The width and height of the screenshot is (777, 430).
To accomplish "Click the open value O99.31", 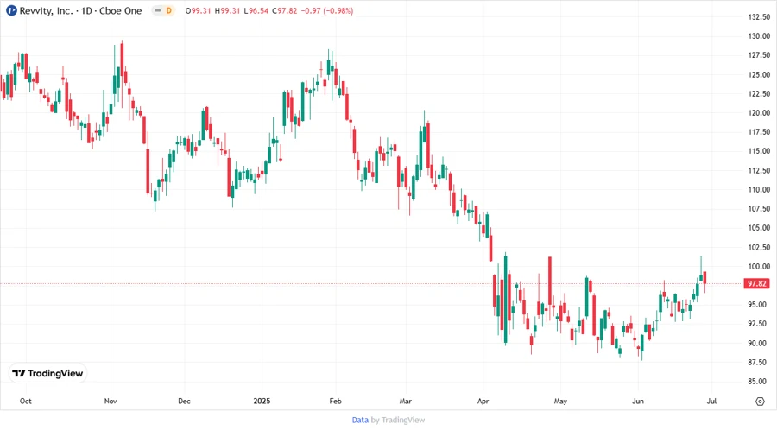I will pos(199,11).
